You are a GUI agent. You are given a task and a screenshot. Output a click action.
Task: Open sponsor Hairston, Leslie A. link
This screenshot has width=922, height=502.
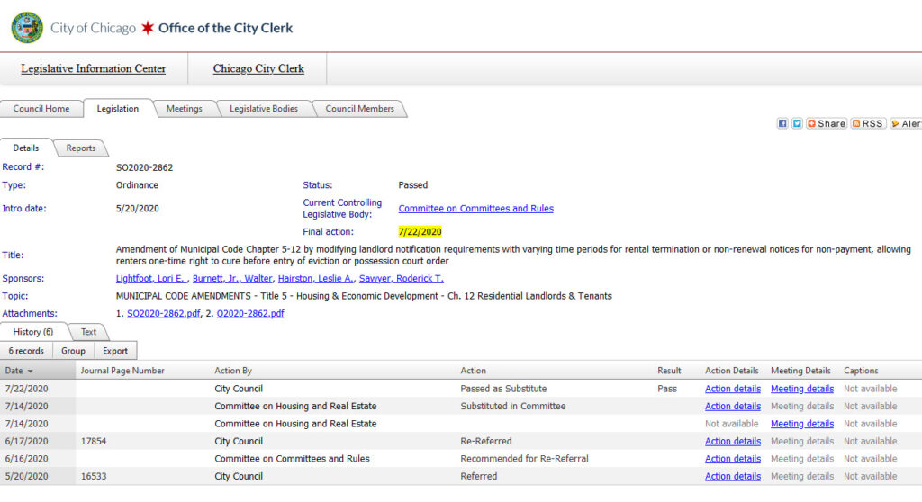(316, 279)
